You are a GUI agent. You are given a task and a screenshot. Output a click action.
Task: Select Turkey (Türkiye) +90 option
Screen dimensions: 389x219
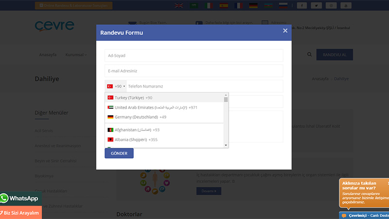[x=164, y=98]
